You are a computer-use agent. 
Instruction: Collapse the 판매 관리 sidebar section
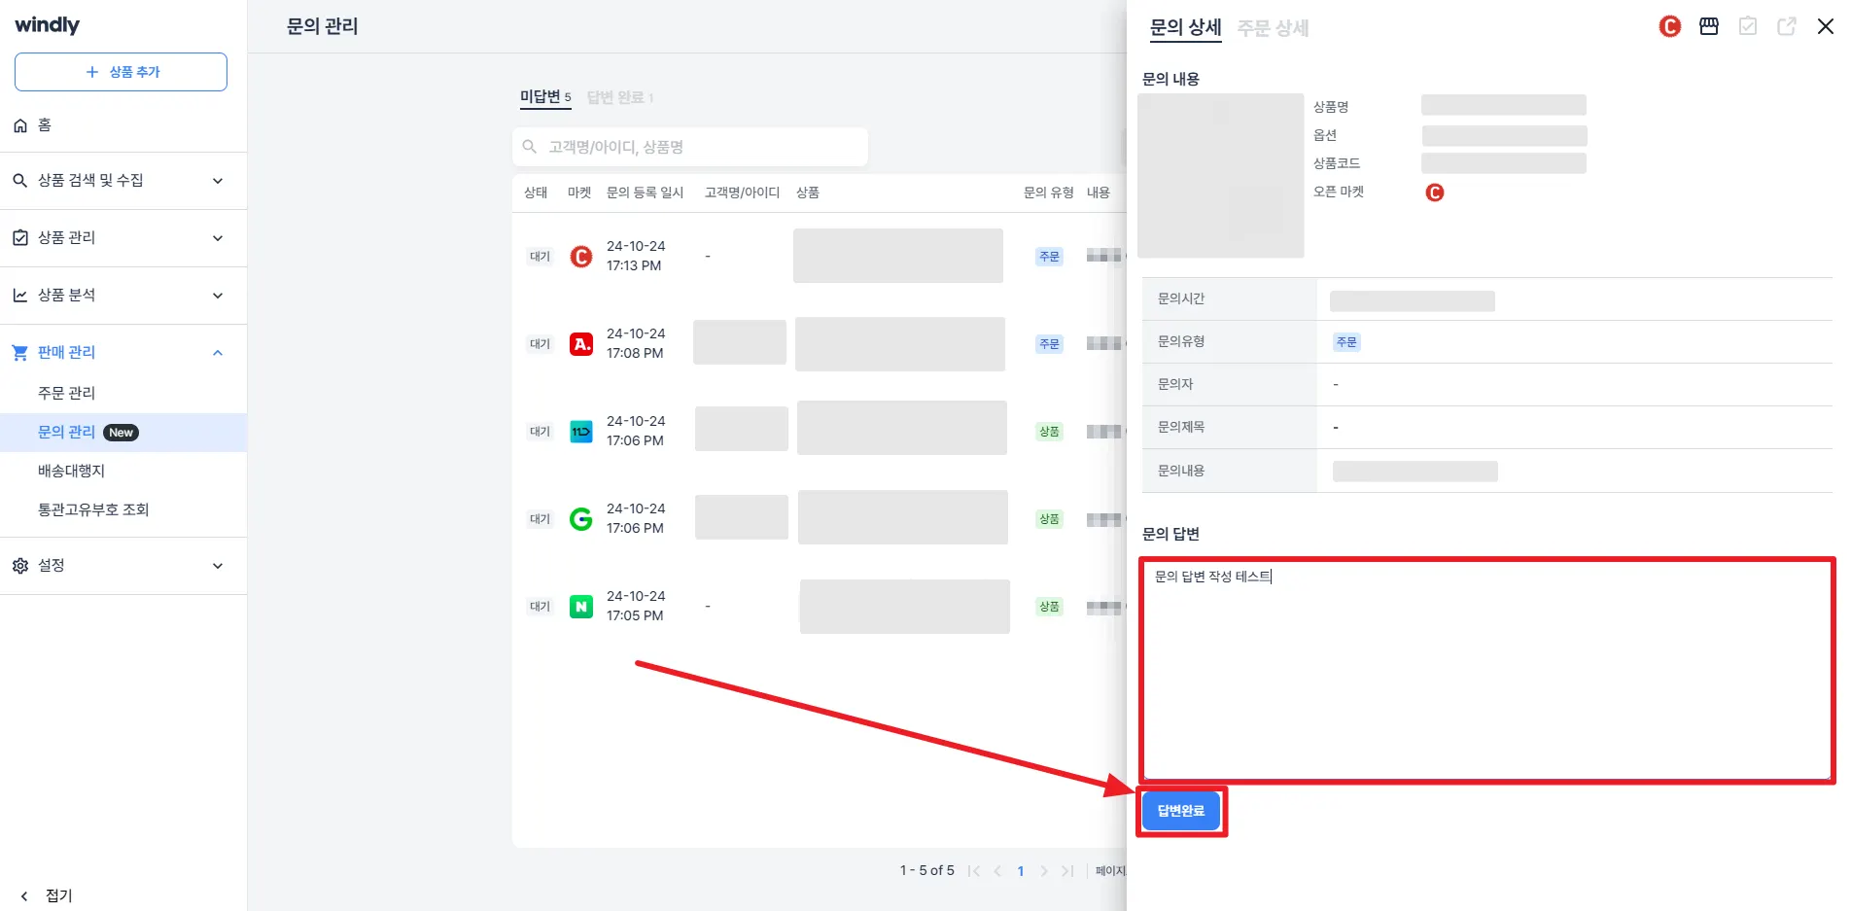pyautogui.click(x=218, y=352)
